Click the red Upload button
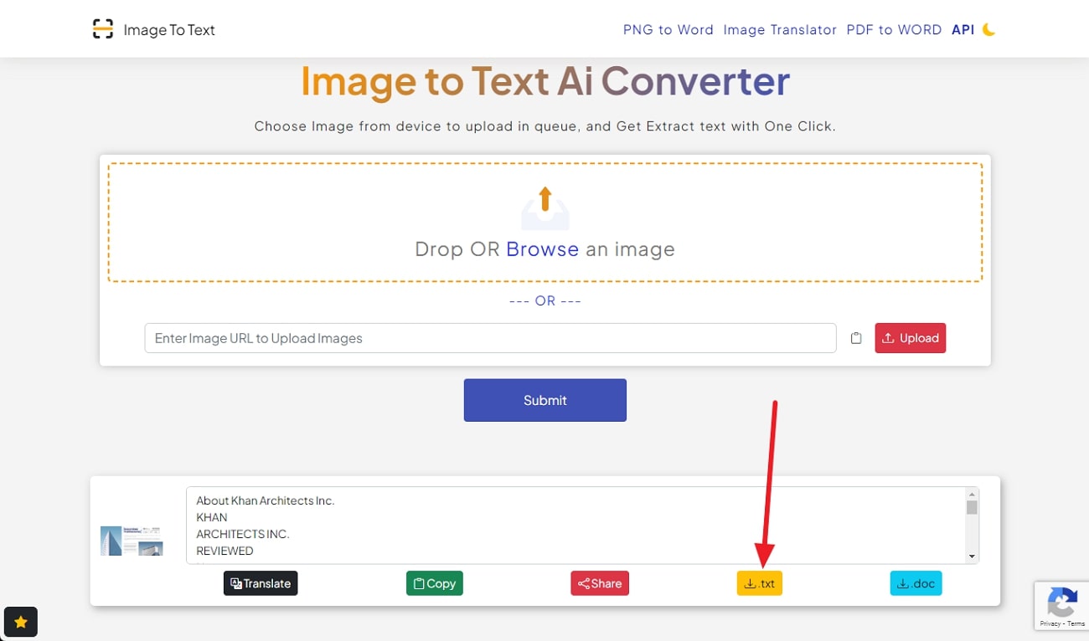 (x=911, y=337)
